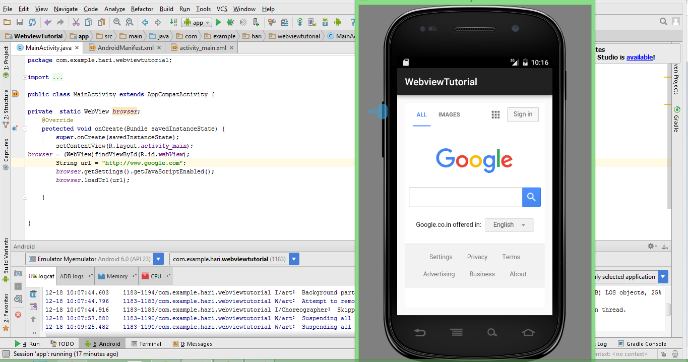Copy using the toolbar copy icon
Screen dimensions: 688x362
tap(89, 22)
